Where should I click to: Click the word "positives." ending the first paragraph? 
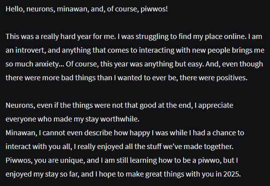click(x=232, y=78)
